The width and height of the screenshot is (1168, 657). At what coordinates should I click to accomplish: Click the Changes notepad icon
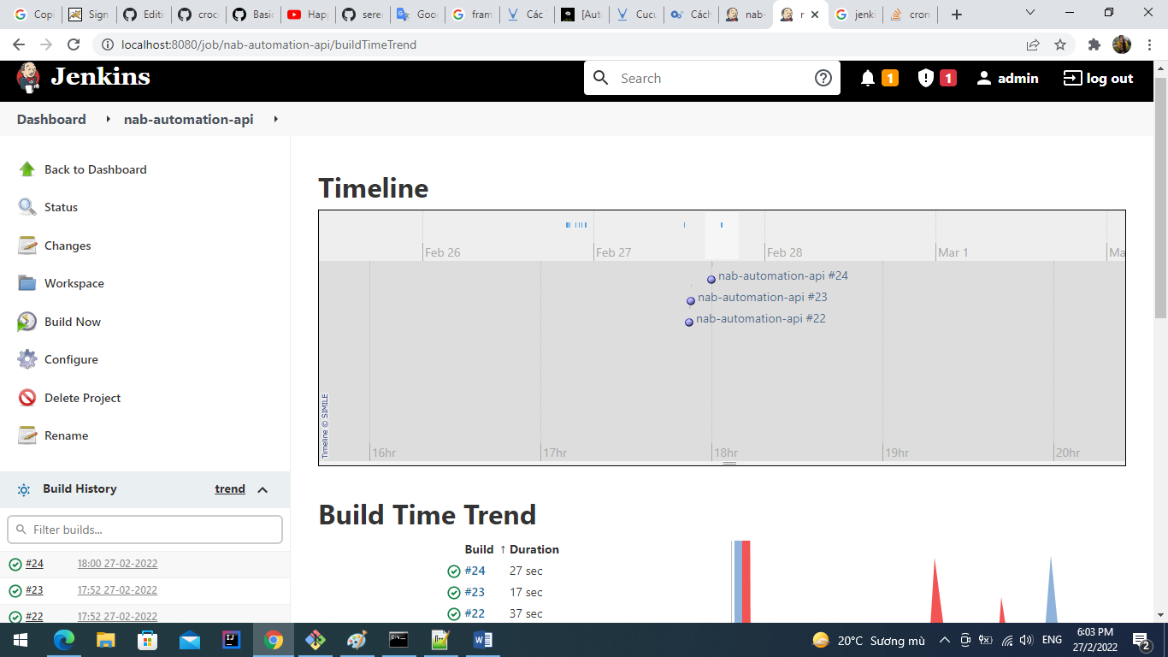tap(27, 246)
